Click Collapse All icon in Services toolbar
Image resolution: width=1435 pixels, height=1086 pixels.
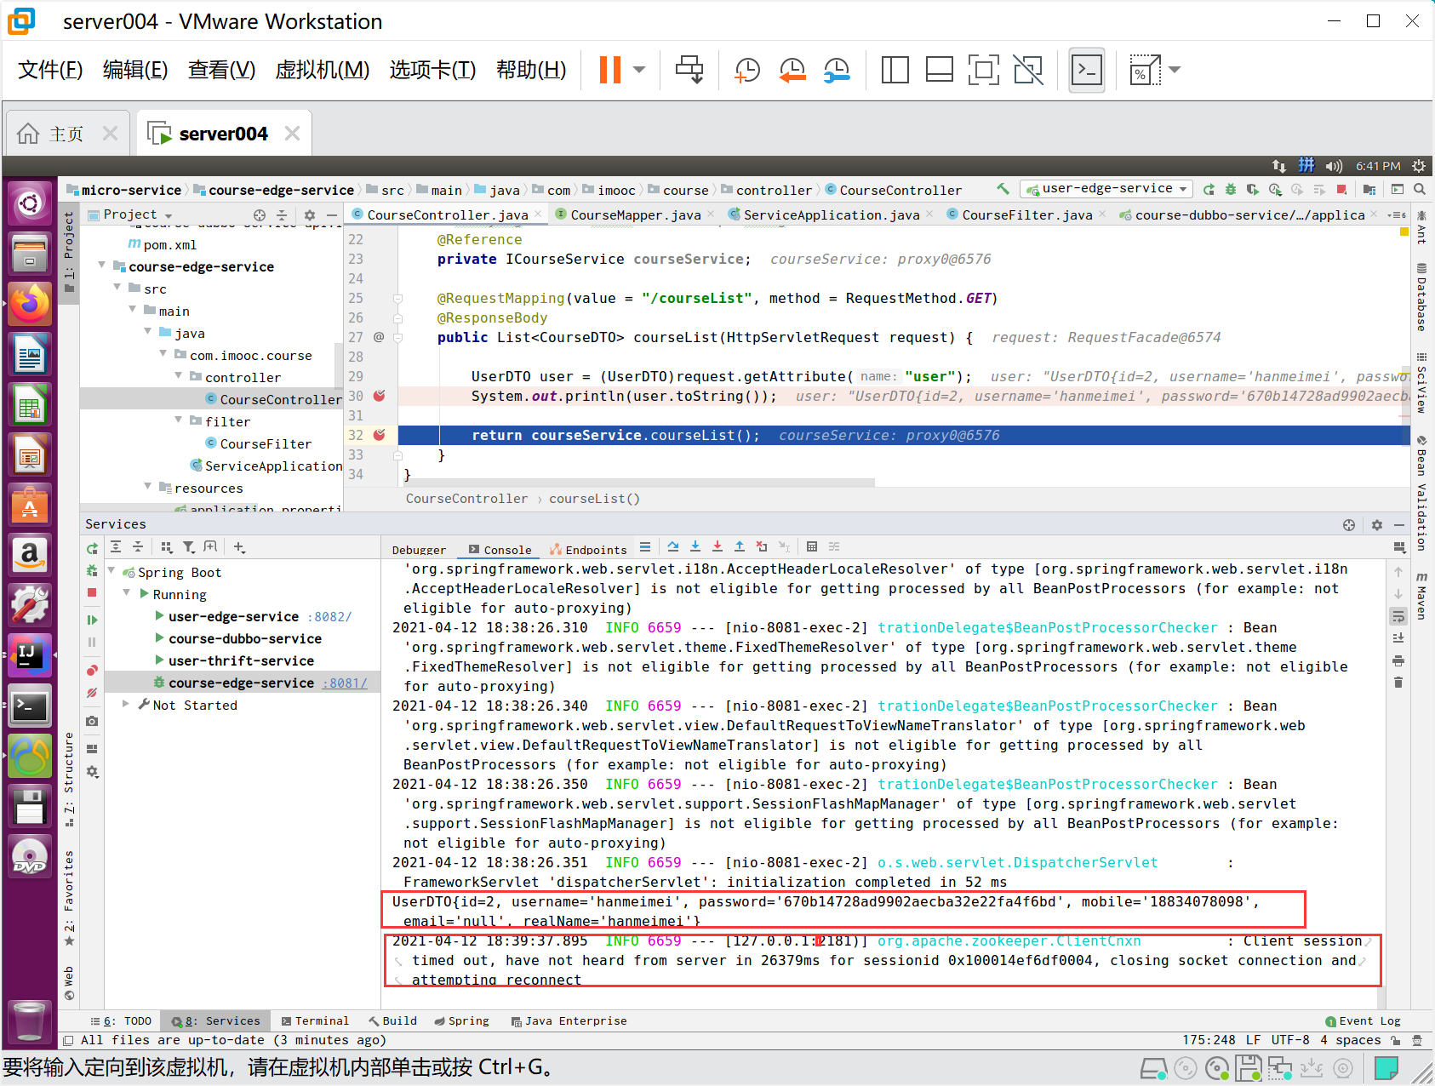tap(138, 547)
